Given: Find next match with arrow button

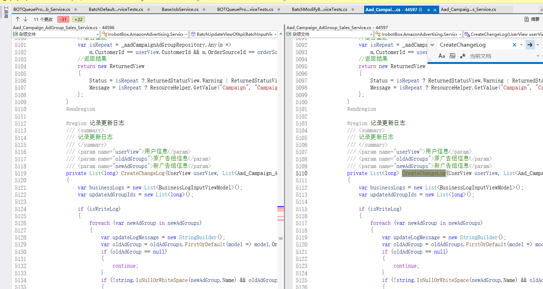Looking at the screenshot, I should (x=530, y=45).
